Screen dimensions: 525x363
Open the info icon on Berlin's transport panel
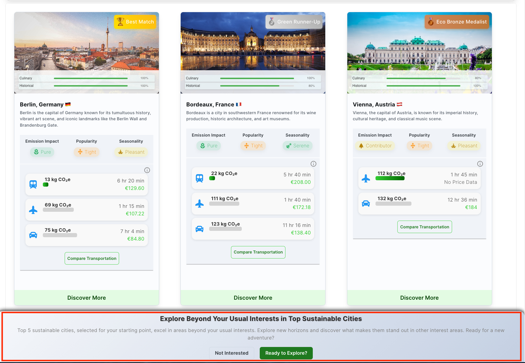point(147,170)
